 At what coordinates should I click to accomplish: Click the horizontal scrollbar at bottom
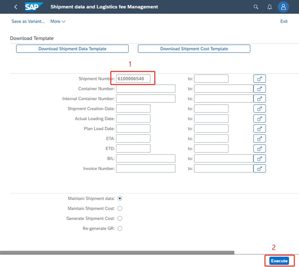coord(117,252)
